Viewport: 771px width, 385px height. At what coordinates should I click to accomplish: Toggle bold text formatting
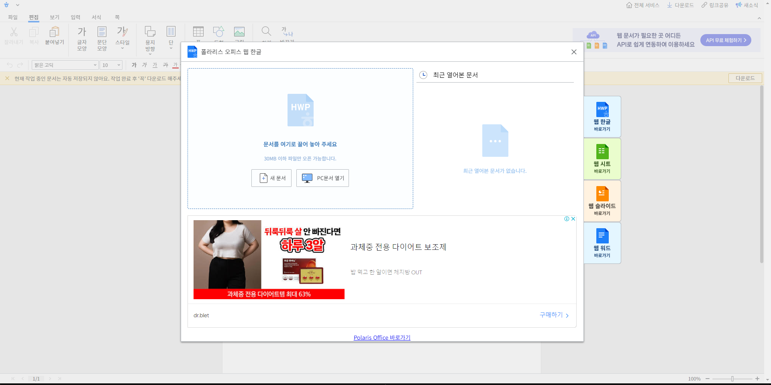134,65
